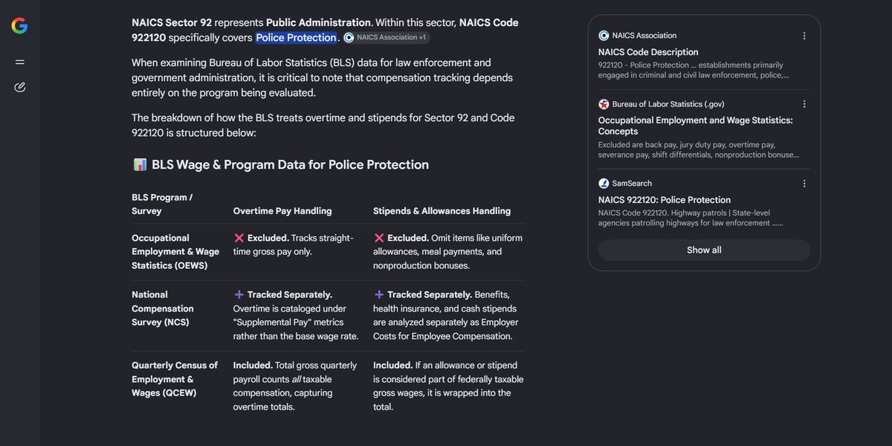Click the QCEW stipends 'Included. If an allowance' cell
The image size is (892, 446).
click(x=448, y=387)
